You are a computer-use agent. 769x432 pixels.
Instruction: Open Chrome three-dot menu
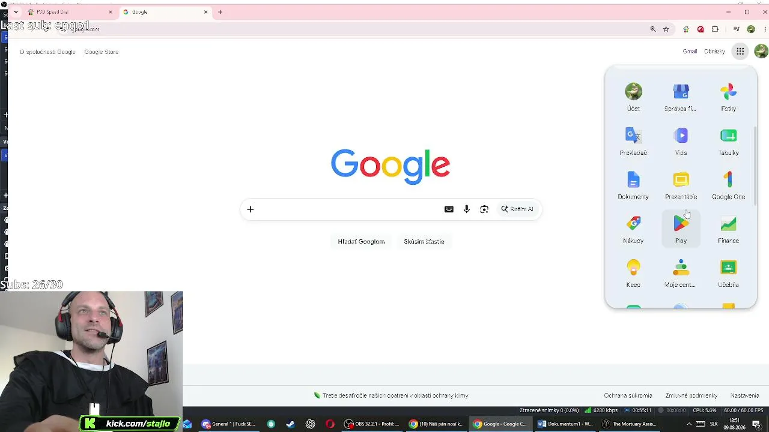point(764,29)
